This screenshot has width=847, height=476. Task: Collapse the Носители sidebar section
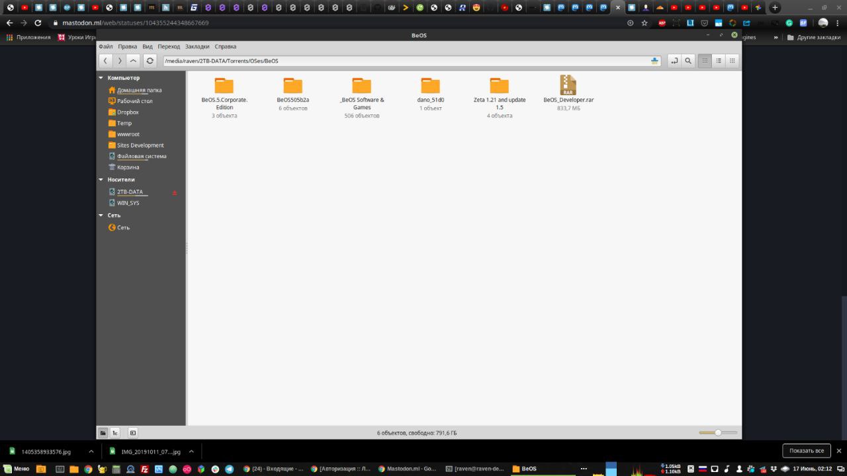(101, 180)
